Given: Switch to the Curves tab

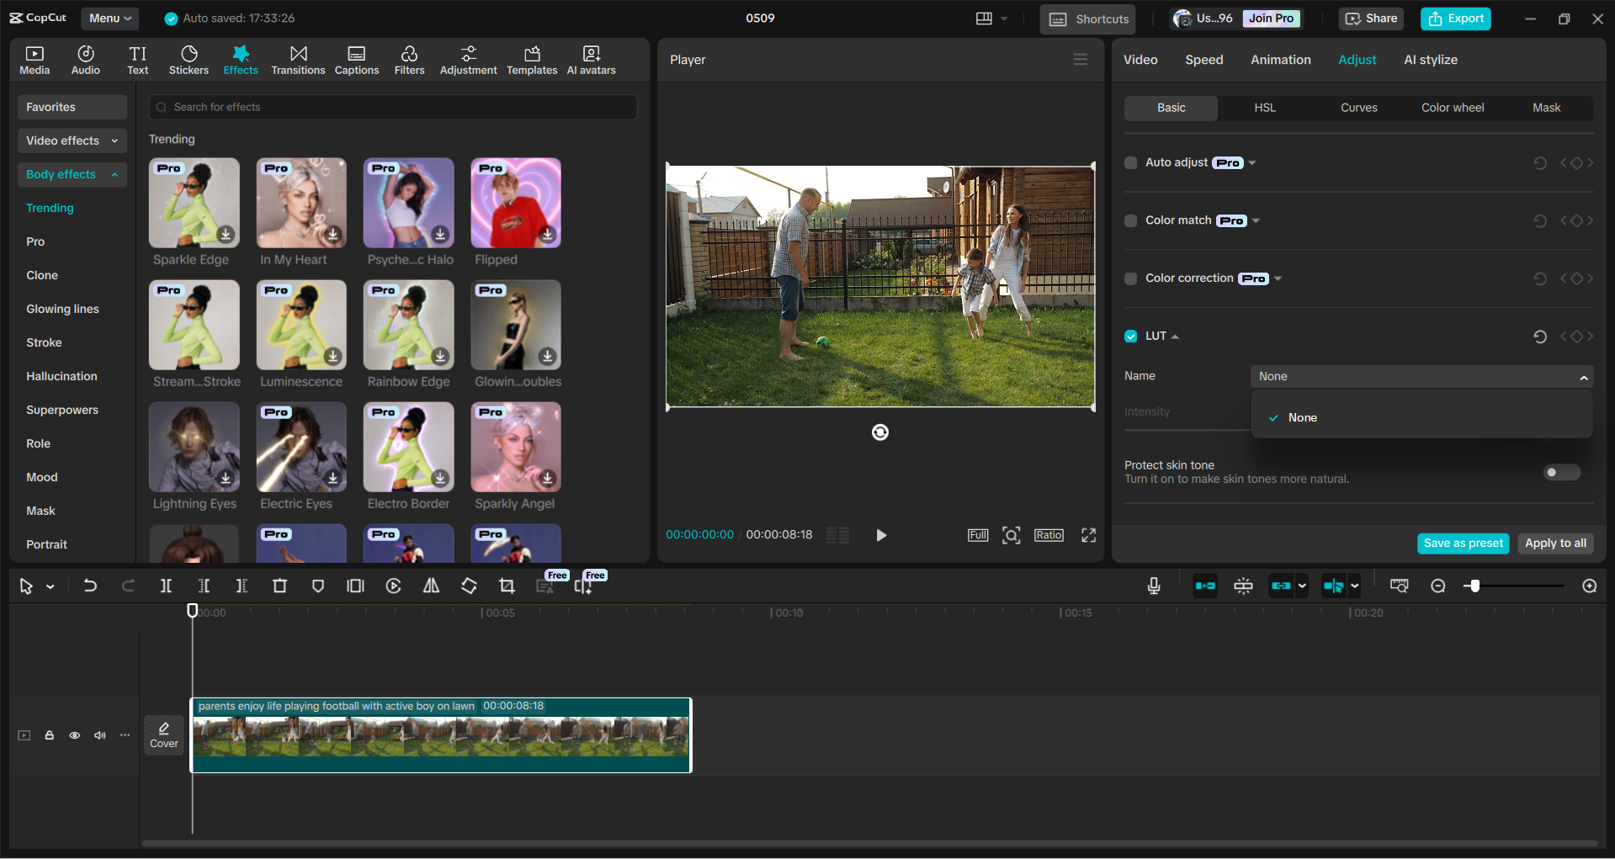Looking at the screenshot, I should (1359, 107).
